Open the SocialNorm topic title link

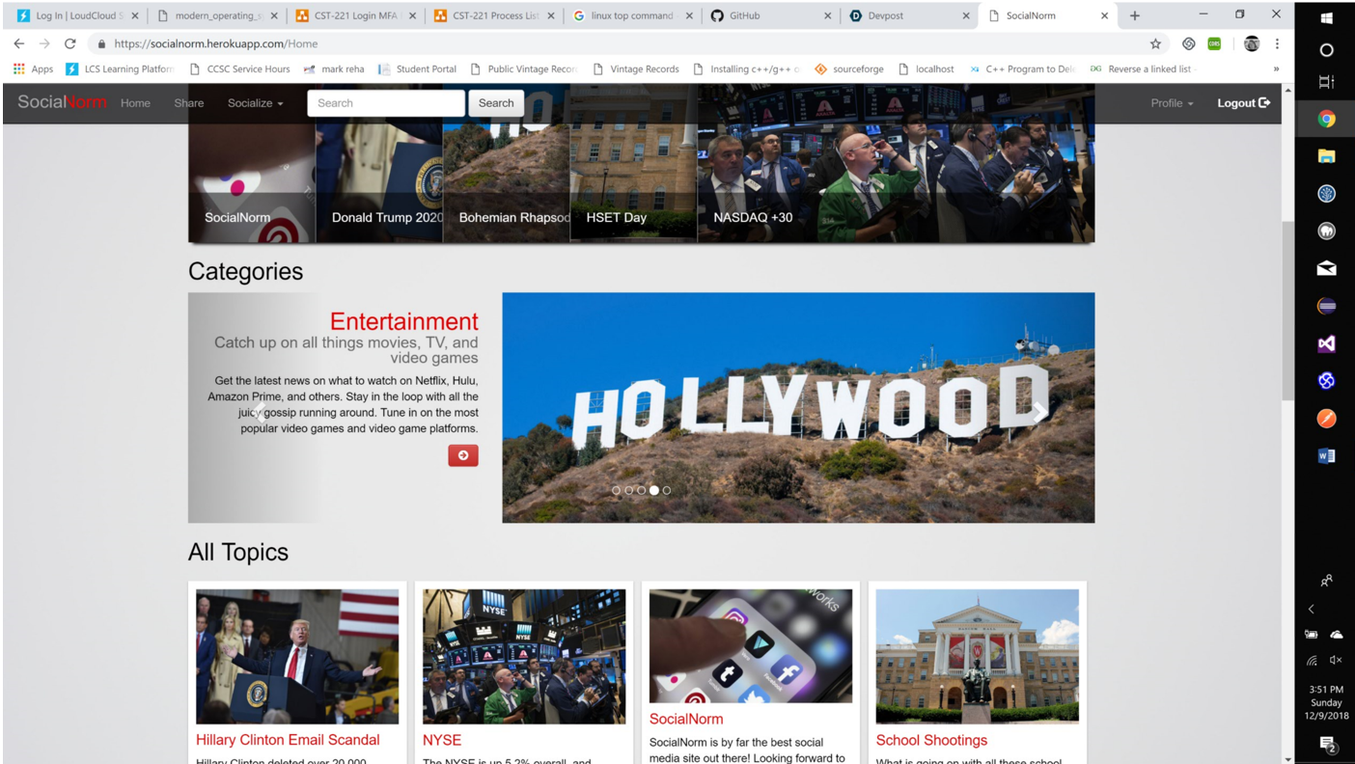[686, 719]
